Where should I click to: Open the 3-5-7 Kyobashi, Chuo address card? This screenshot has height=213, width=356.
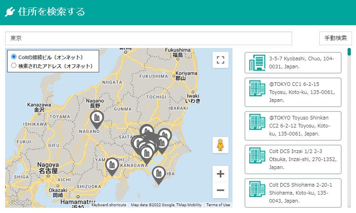coord(293,63)
